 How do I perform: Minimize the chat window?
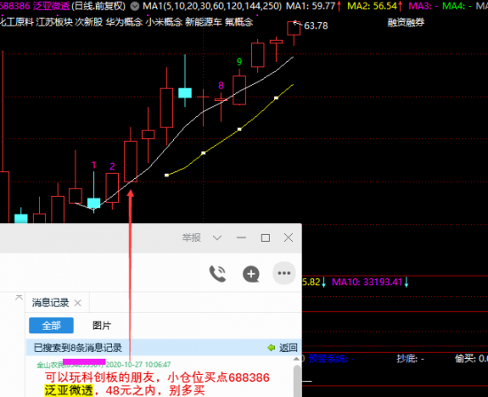[241, 237]
